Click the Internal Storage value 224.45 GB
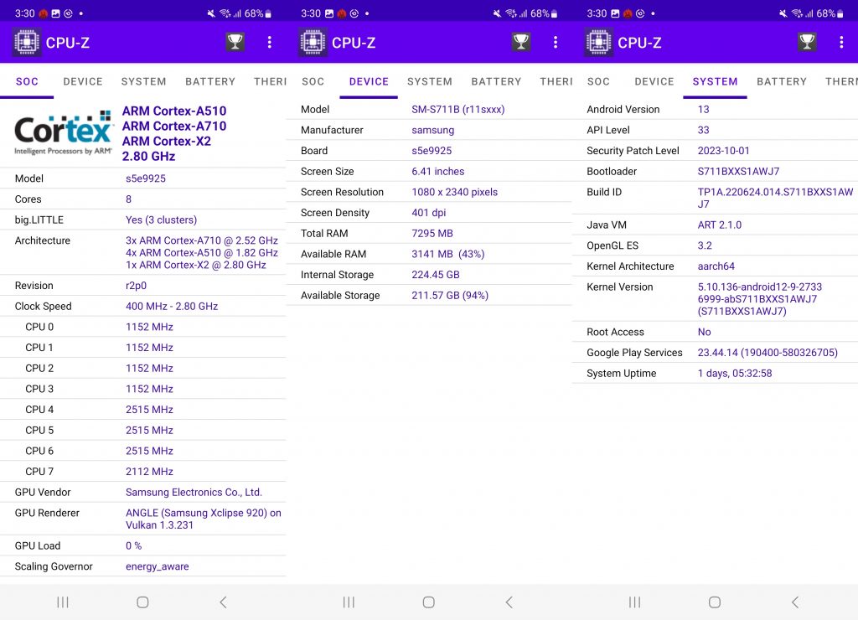Image resolution: width=858 pixels, height=620 pixels. pyautogui.click(x=436, y=275)
